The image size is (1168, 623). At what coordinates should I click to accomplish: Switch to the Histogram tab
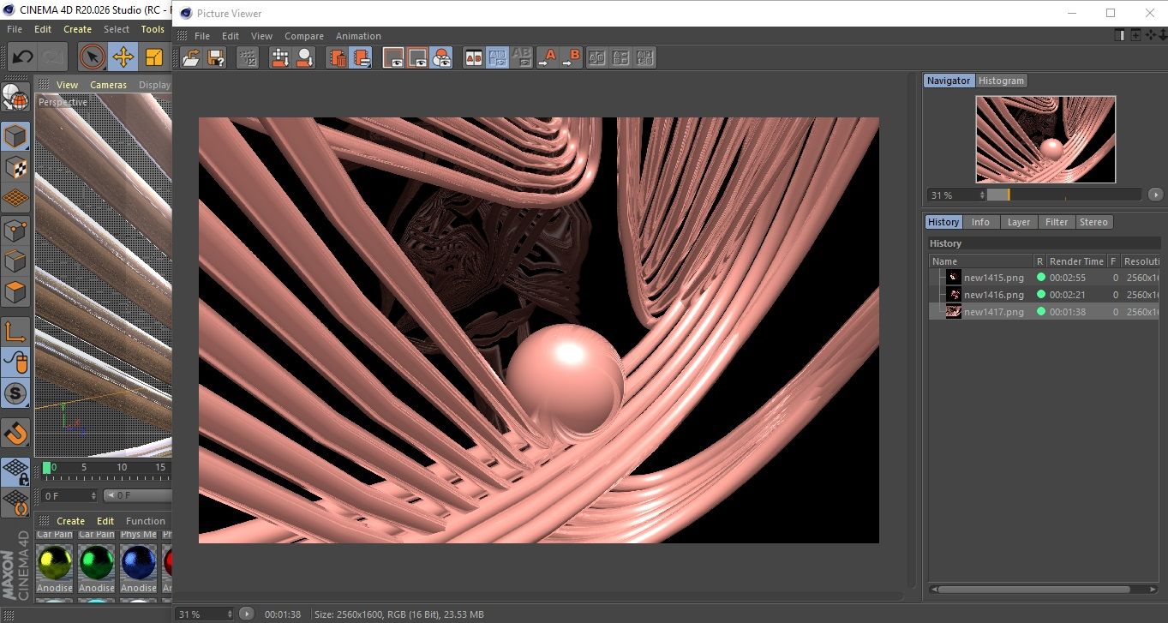click(x=1001, y=81)
